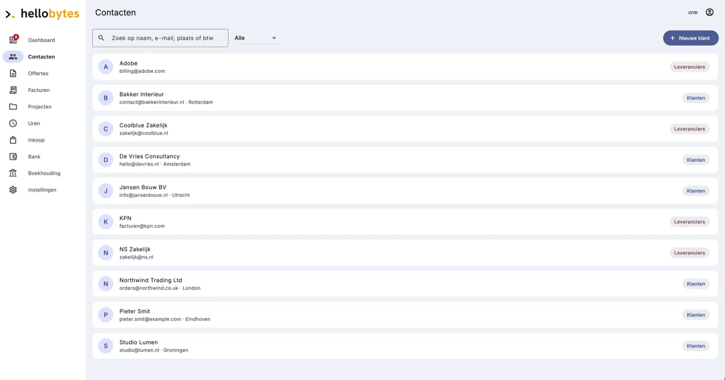Click the Coolblue Zakelijk avatar letter C

tap(106, 129)
